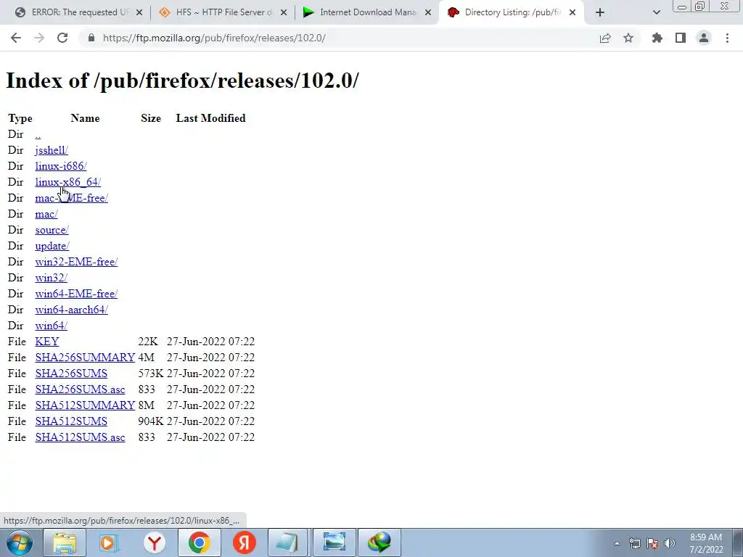Viewport: 743px width, 557px height.
Task: Click the 'Last Modified' column header
Action: [x=211, y=118]
